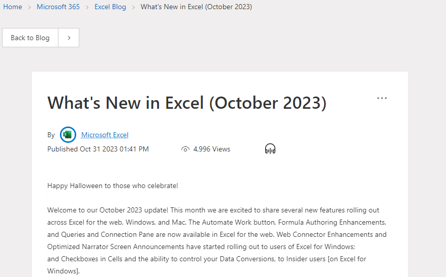Click the "Published Oct 31 2023 01:41 PM" text
Viewport: 446px width, 277px height.
click(x=98, y=149)
